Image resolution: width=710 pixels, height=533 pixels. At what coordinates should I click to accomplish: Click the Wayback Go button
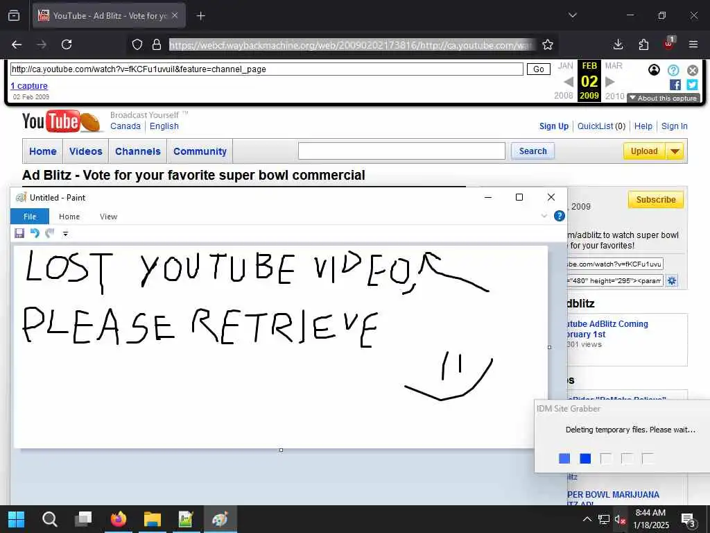coord(538,69)
